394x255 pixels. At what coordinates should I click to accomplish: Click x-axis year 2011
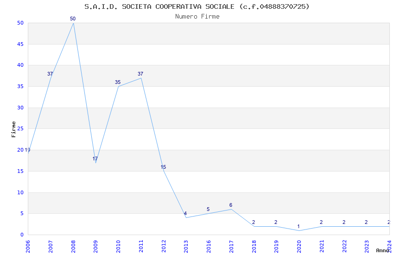tap(141, 247)
